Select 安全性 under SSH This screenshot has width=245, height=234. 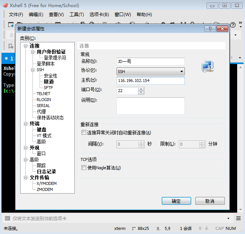50,76
